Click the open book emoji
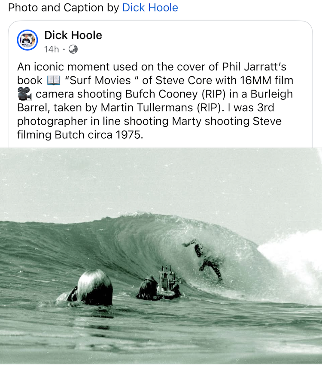 click(x=54, y=80)
